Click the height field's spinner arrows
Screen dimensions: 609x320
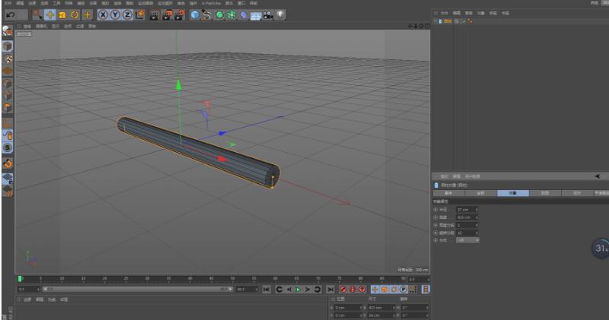[x=478, y=217]
